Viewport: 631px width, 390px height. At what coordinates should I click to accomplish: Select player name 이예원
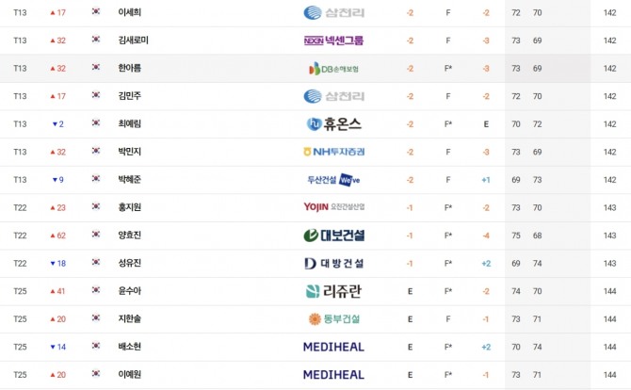(x=129, y=374)
